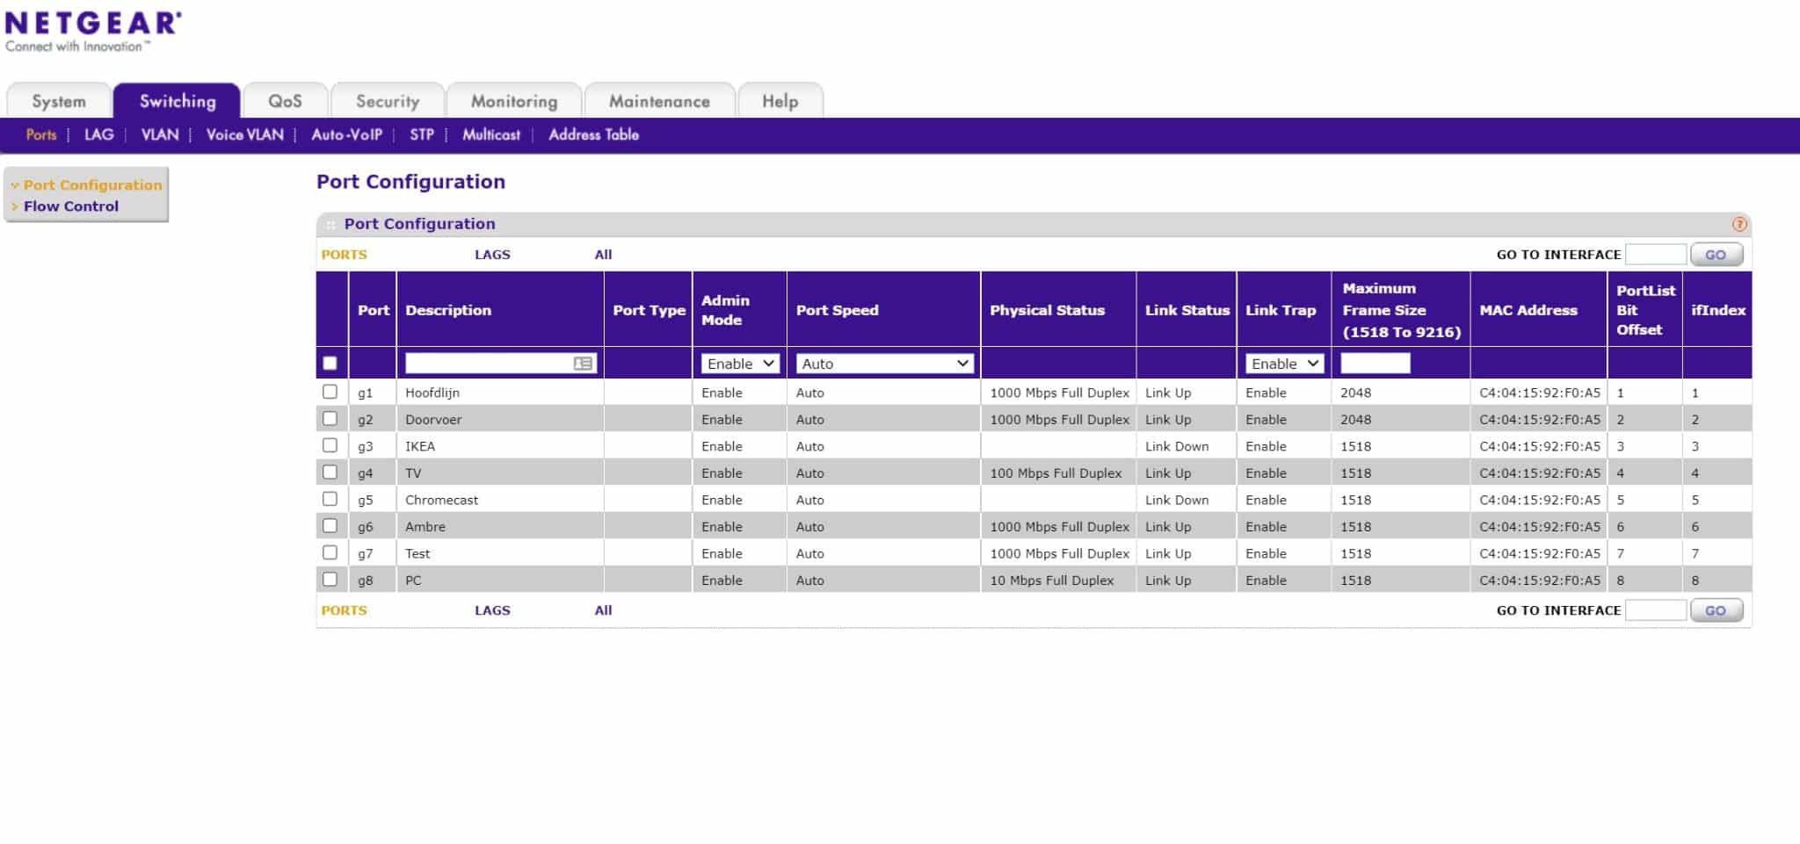Tick the g5 Chromecast checkbox

pyautogui.click(x=330, y=499)
